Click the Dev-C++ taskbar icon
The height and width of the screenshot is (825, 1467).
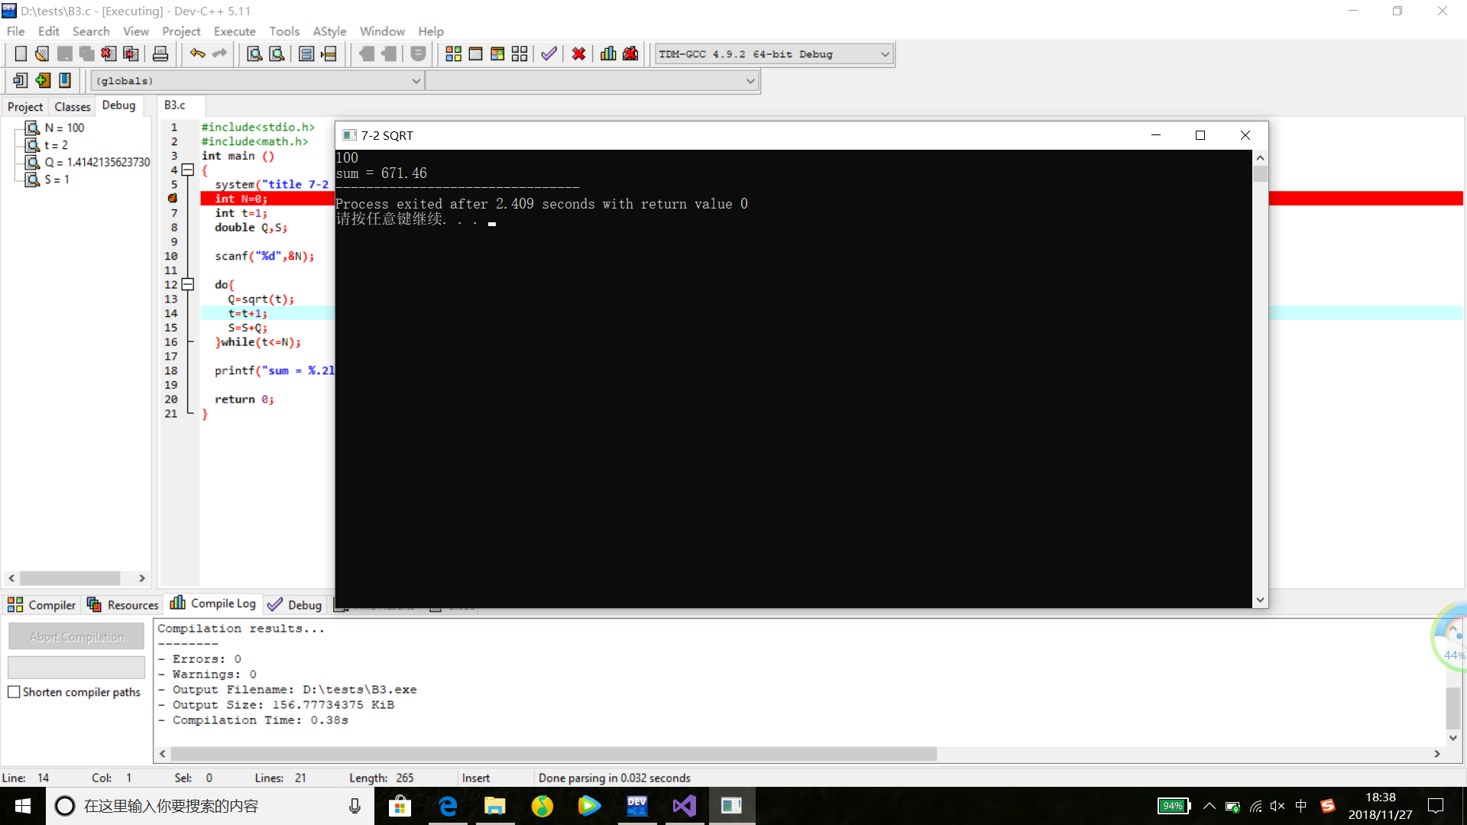[x=637, y=806]
